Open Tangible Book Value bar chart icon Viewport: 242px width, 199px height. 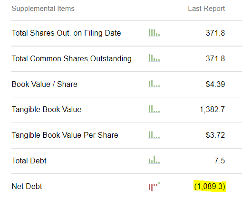click(x=154, y=109)
